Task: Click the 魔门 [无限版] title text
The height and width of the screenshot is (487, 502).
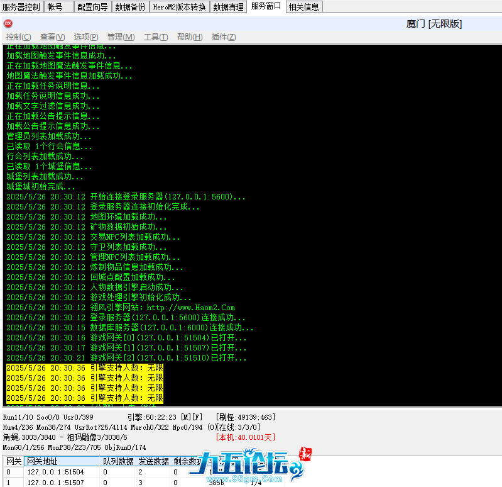Action: pyautogui.click(x=434, y=24)
